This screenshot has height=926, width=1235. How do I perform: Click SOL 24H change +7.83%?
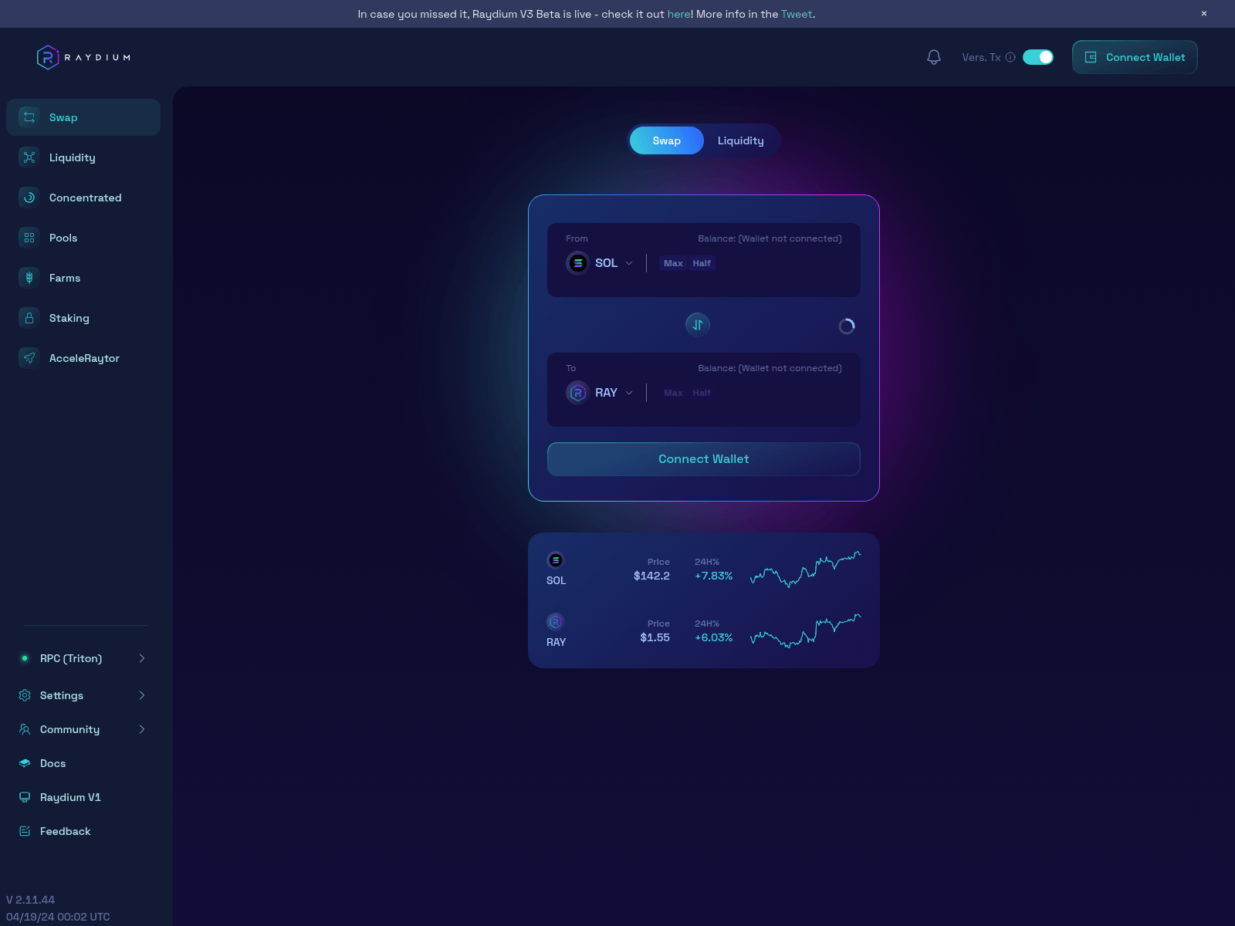[x=714, y=576]
